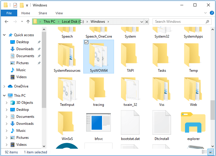Open Downloads under Quick access
Screen dimensions: 216x156
tap(25, 49)
